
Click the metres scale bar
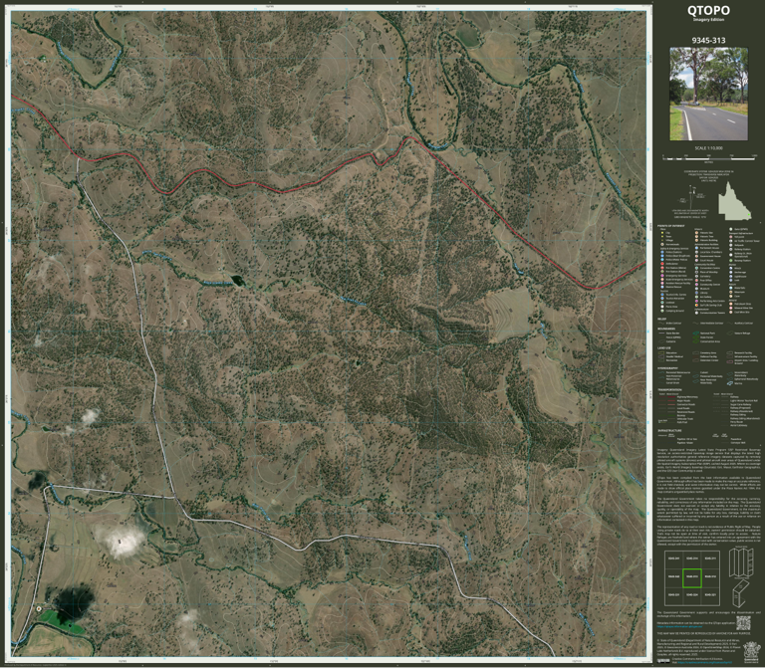tap(709, 158)
